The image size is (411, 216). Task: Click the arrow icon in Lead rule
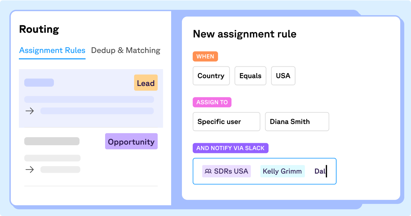(30, 111)
